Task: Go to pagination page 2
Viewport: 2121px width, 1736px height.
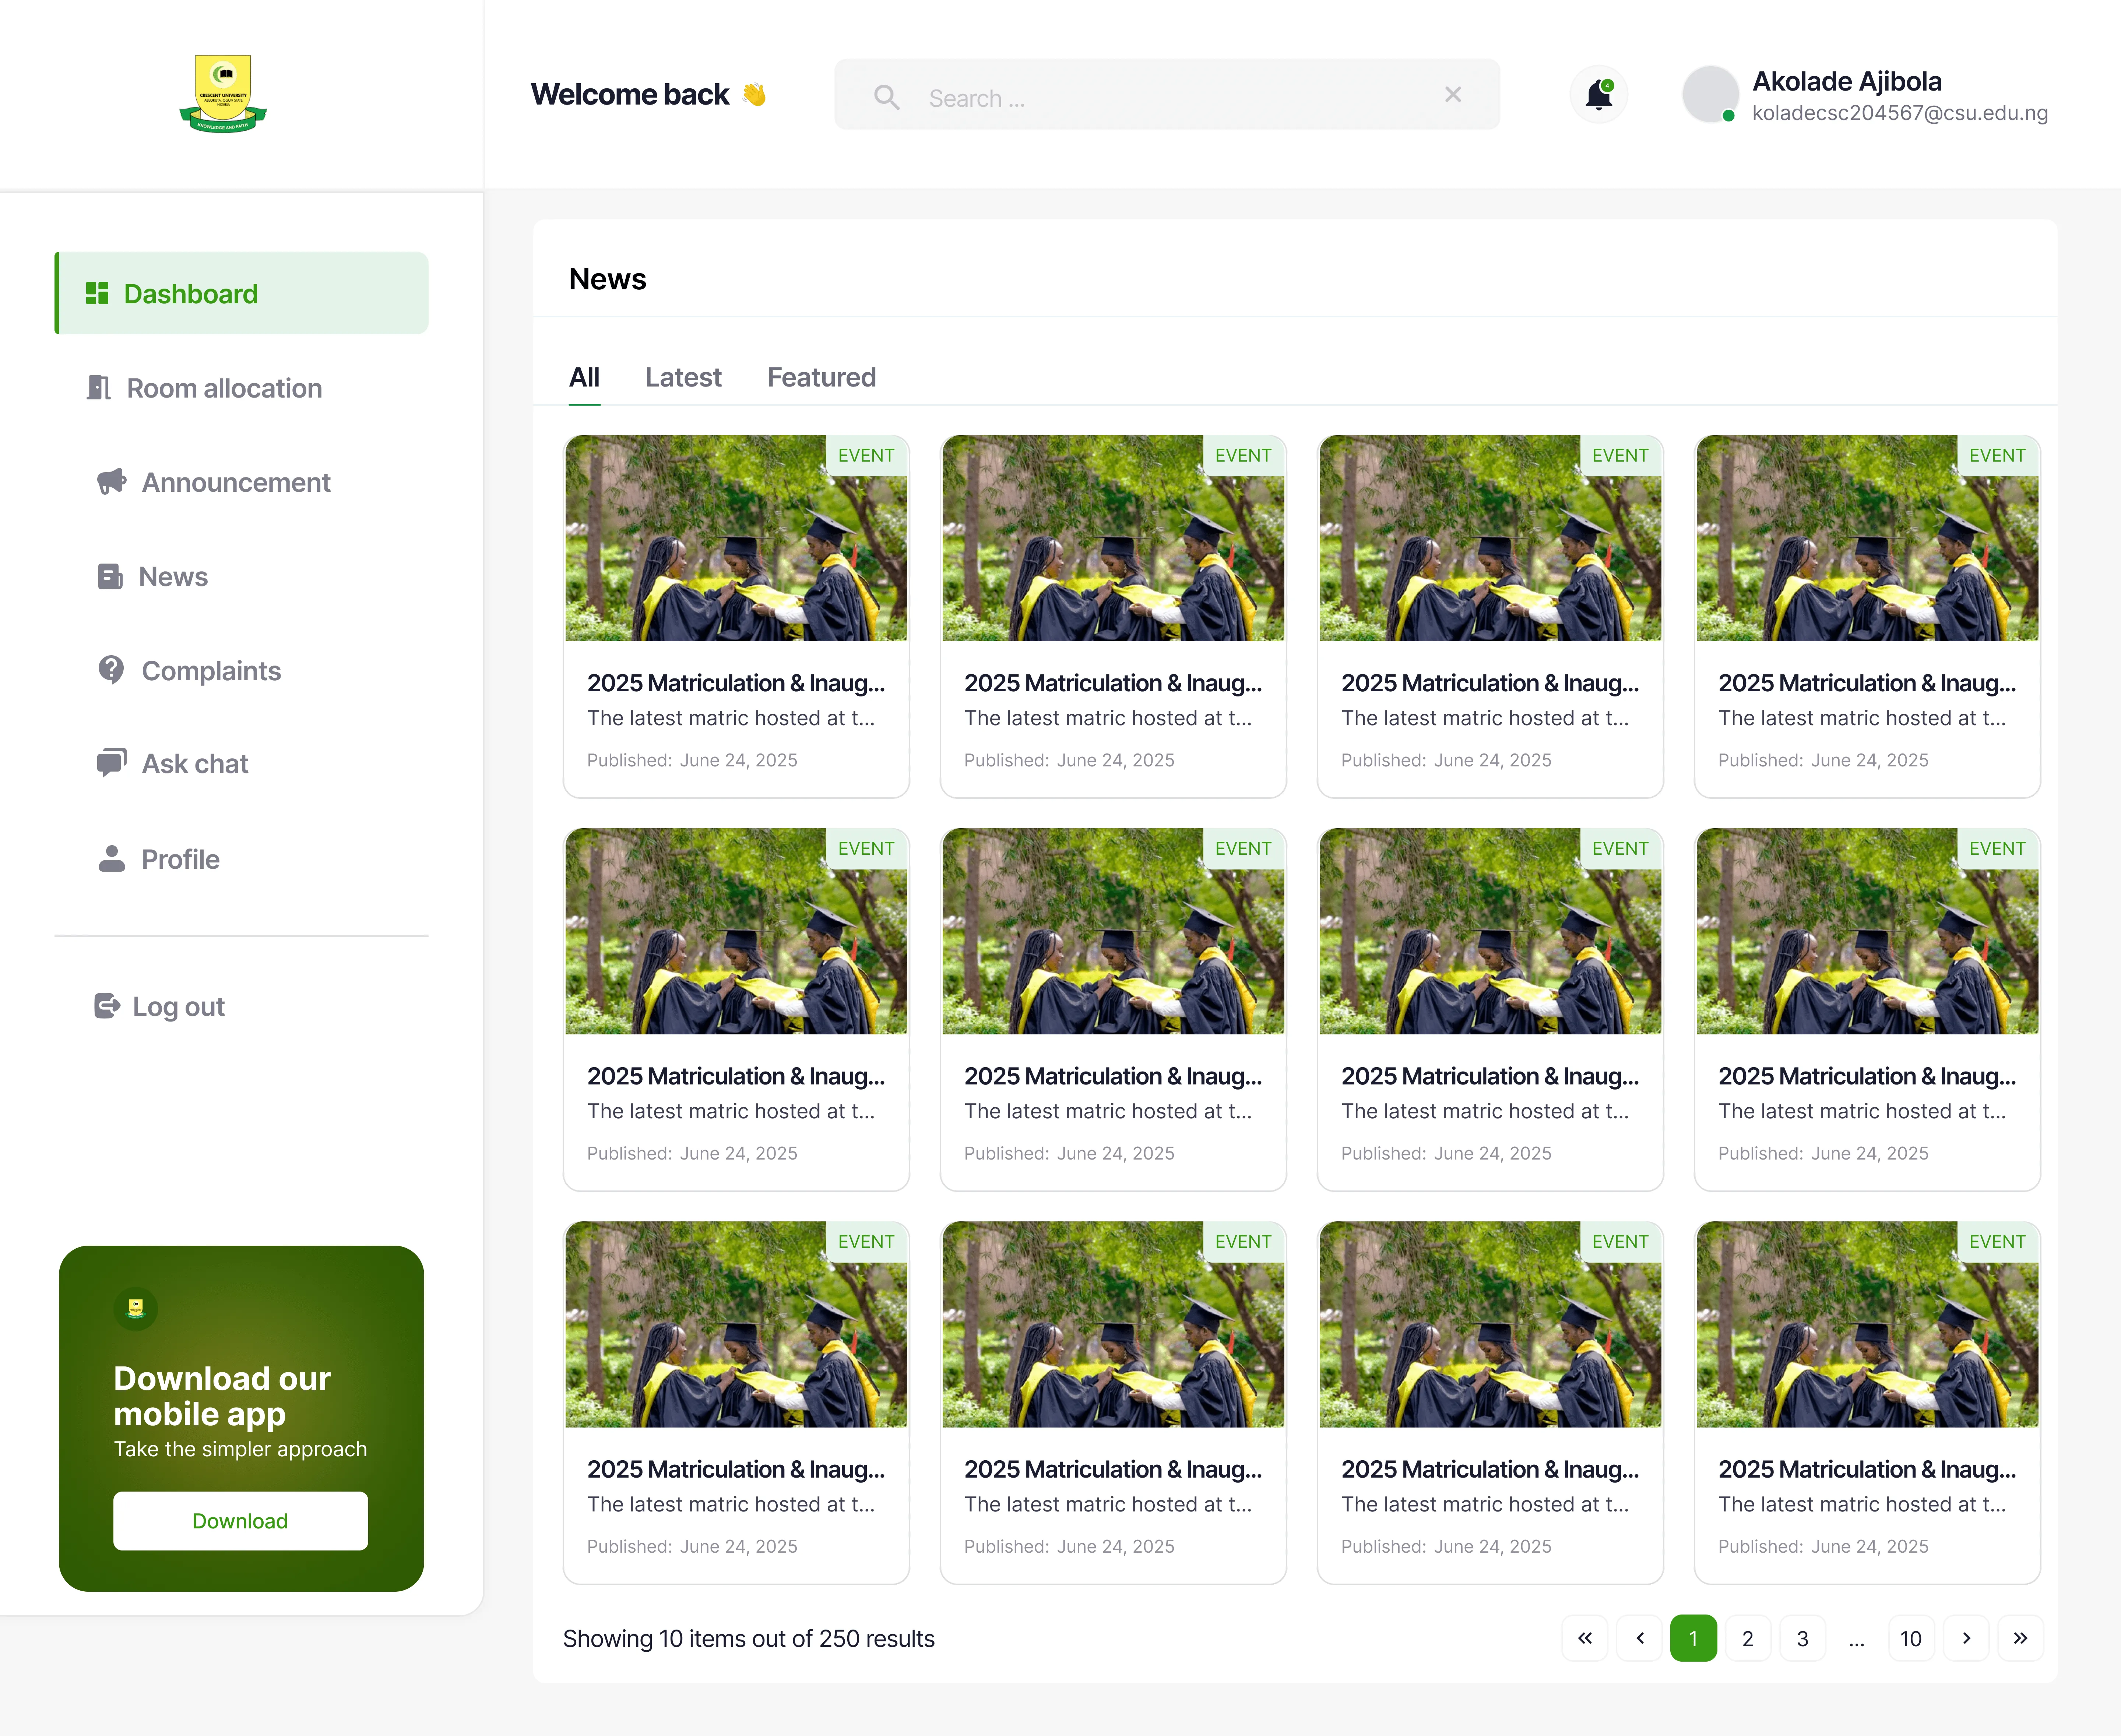Action: coord(1748,1638)
